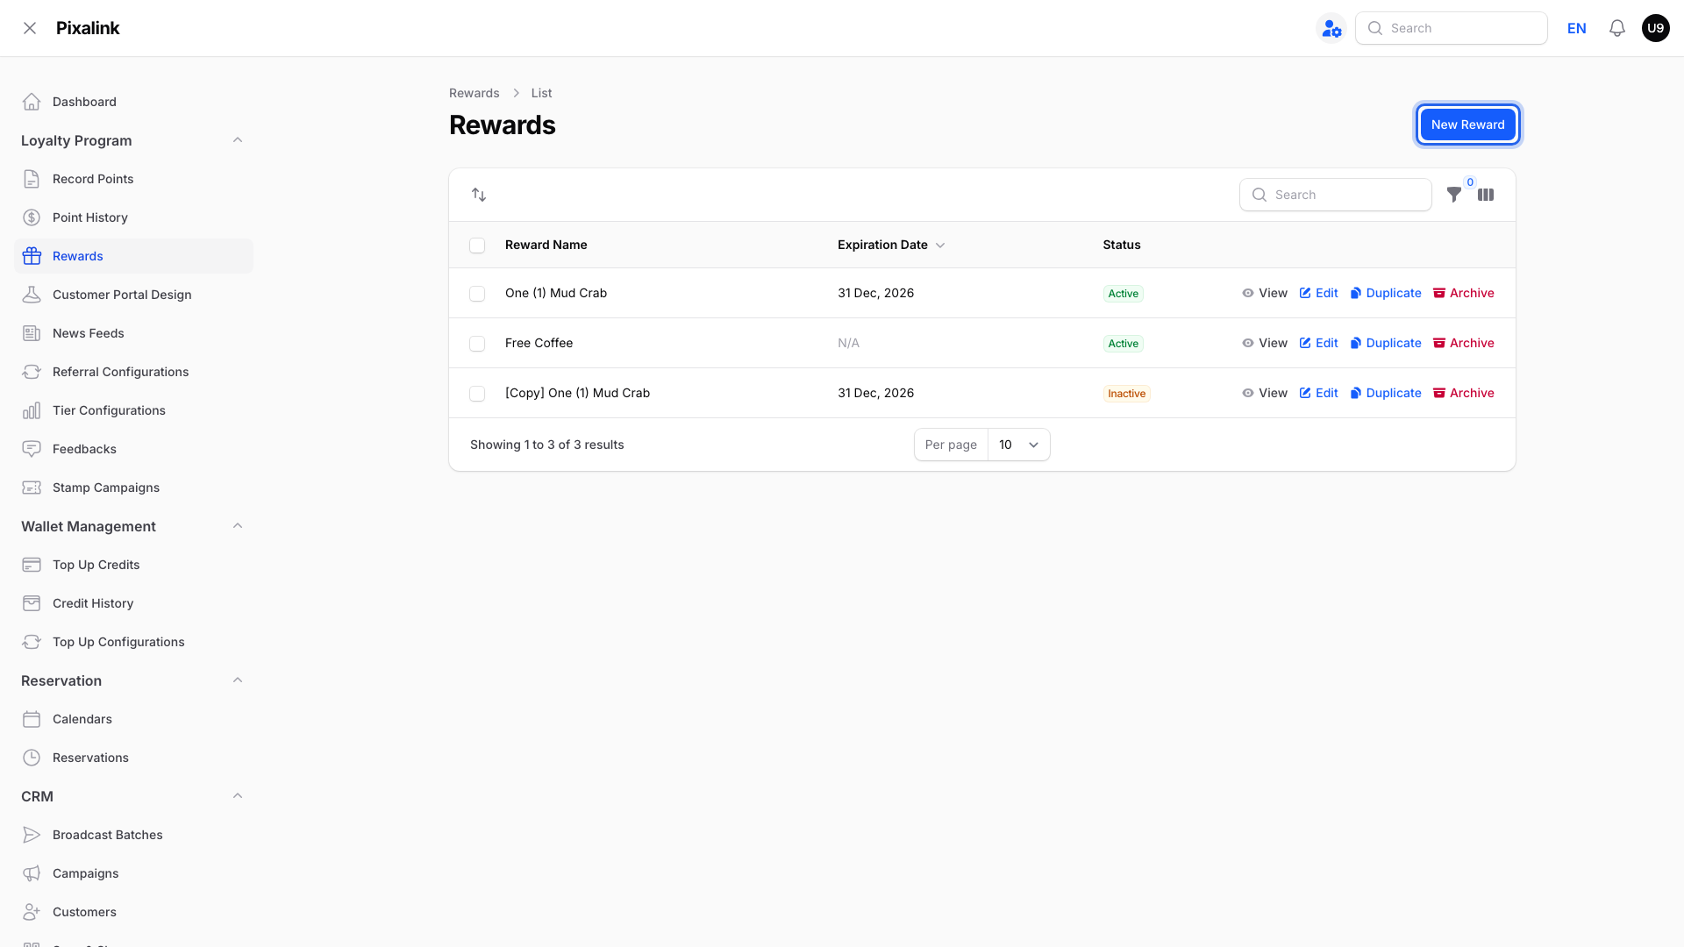This screenshot has width=1684, height=947.
Task: Sort by the Expiration Date column
Action: point(891,245)
